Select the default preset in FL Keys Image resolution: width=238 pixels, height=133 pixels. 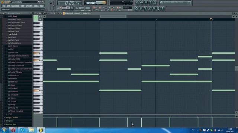coord(14,34)
